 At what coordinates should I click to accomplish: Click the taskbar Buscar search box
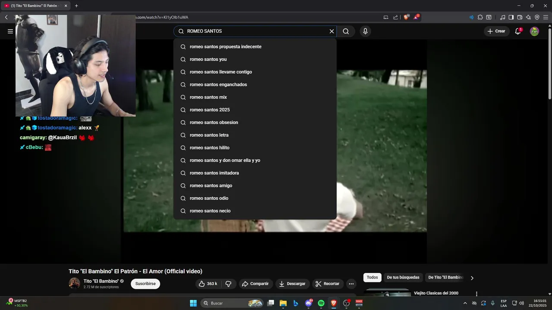232,303
